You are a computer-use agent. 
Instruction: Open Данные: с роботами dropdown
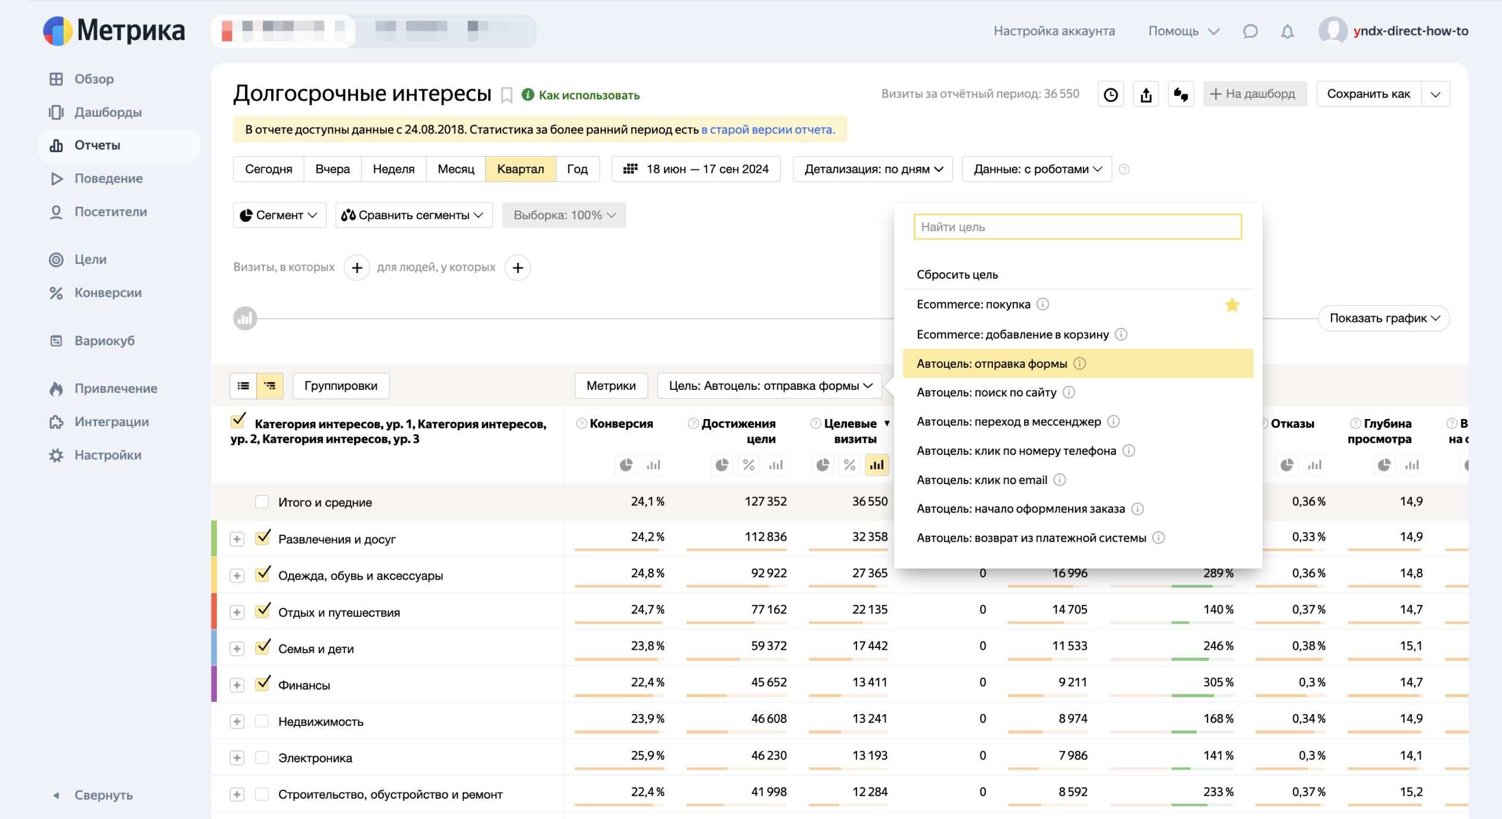[x=1036, y=169]
